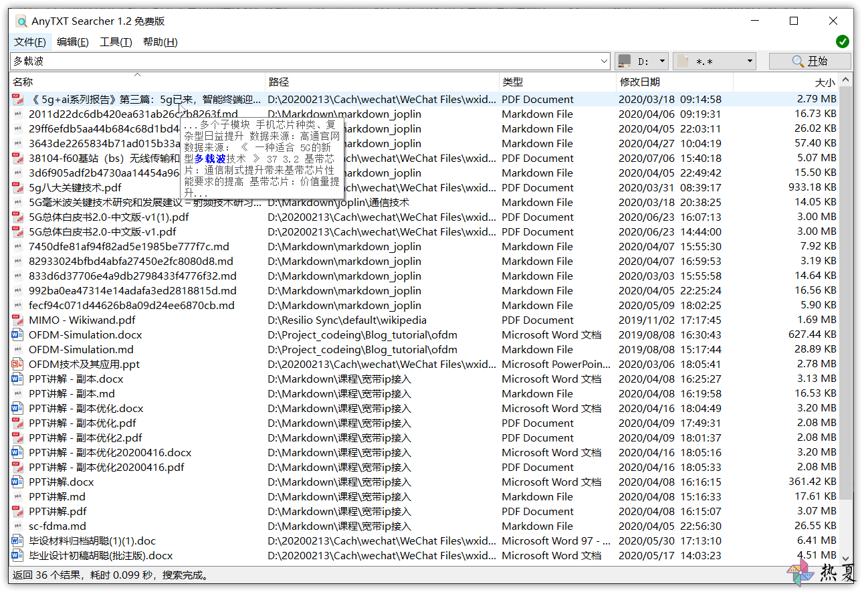Screen dimensions: 862x592
Task: Select file name PPT讲解.md
Action: [x=57, y=497]
